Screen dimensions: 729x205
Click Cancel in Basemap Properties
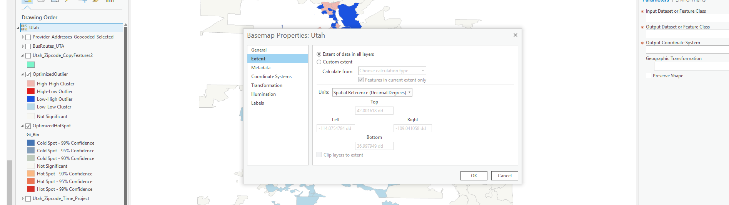pyautogui.click(x=504, y=176)
